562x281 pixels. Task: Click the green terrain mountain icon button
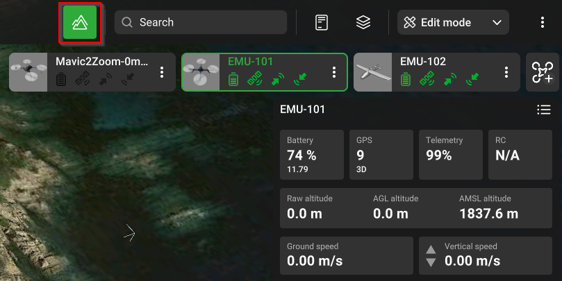[x=81, y=22]
